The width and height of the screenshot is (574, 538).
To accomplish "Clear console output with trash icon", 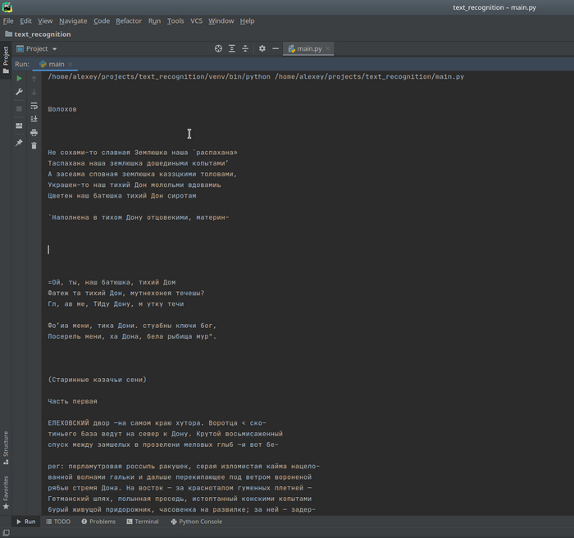I will click(x=34, y=145).
